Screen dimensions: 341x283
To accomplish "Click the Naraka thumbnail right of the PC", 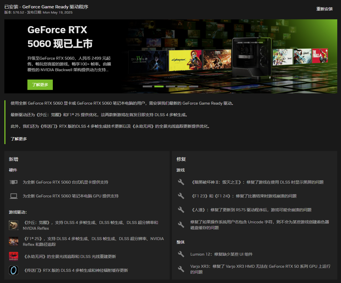I will [x=302, y=57].
